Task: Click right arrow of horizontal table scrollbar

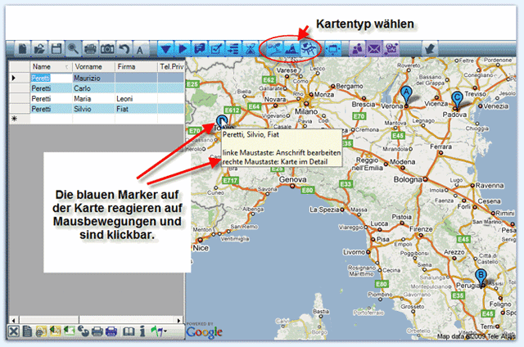Action: click(x=180, y=318)
